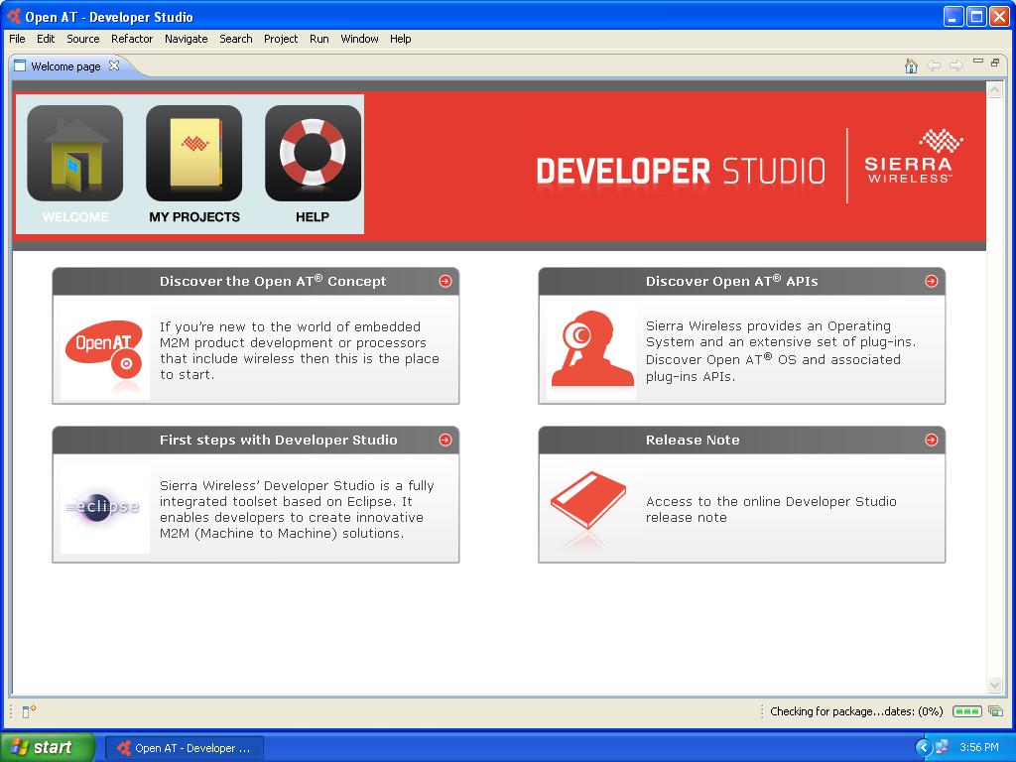Click the scrollbar up arrow

(994, 90)
